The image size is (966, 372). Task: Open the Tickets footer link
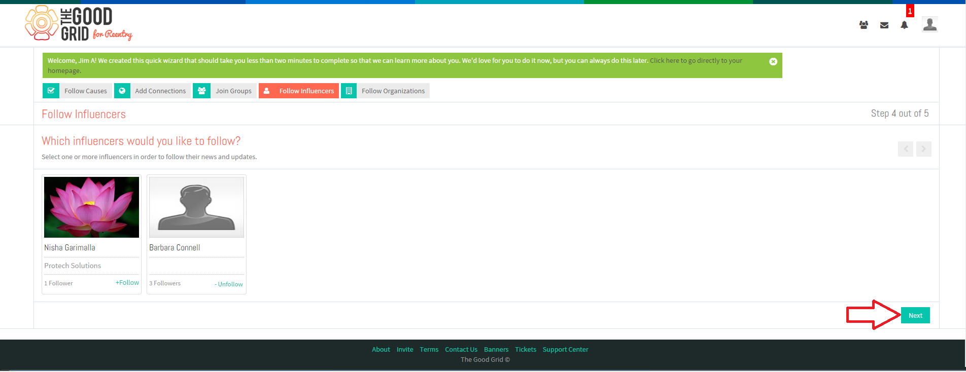pos(526,349)
